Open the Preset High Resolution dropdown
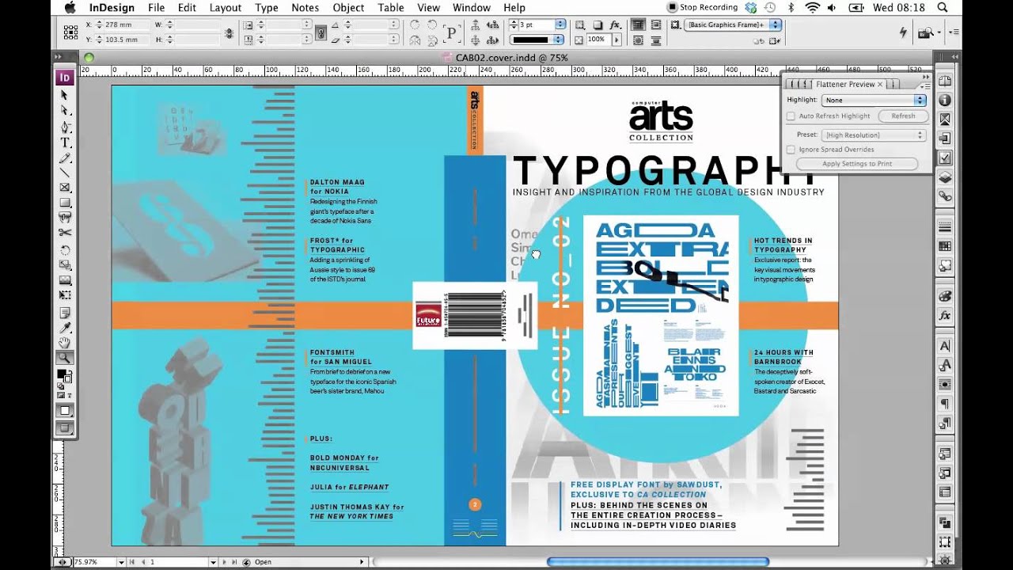Viewport: 1013px width, 570px height. (875, 135)
